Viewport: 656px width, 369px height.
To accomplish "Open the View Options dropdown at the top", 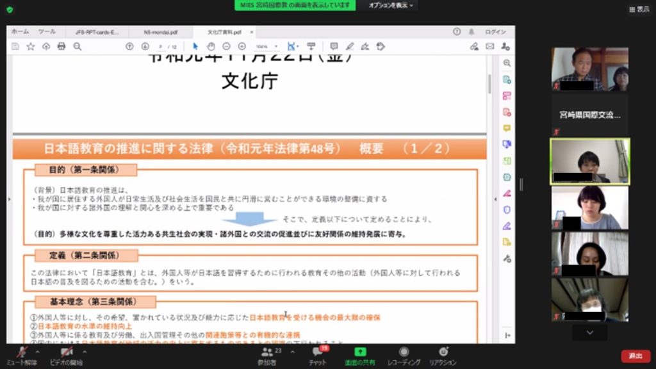I will [390, 5].
